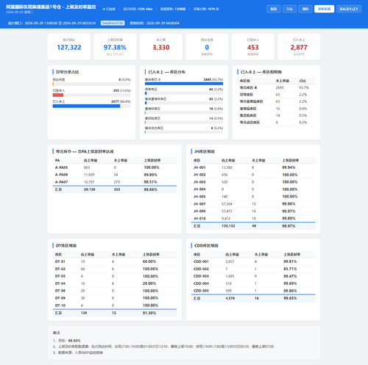Select the JH-001 row label
Image resolution: width=368 pixels, height=365 pixels.
pos(199,167)
